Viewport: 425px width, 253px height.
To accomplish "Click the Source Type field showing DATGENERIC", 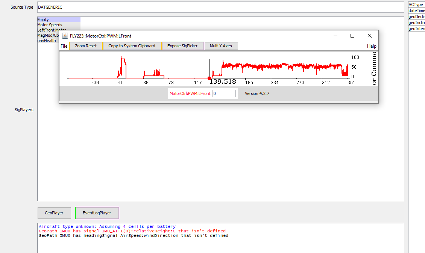I will click(x=220, y=7).
